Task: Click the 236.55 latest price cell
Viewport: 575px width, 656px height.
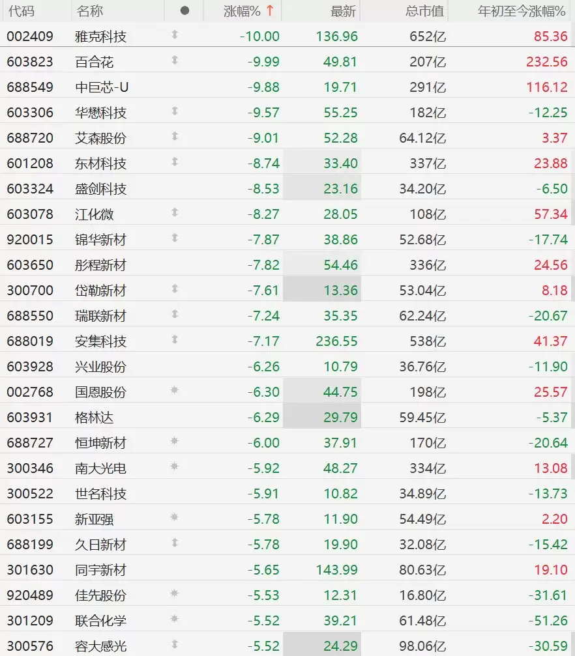Action: pyautogui.click(x=336, y=341)
